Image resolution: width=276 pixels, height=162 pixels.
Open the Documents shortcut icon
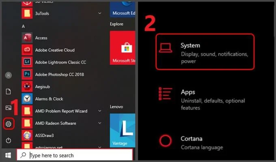coord(8,92)
